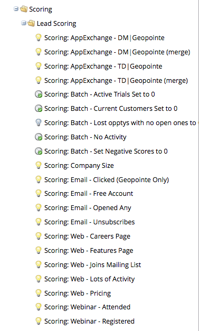Open Scoring: AppExchange - TD|Geopointe (merge) campaign
199x331 pixels.
pyautogui.click(x=116, y=81)
